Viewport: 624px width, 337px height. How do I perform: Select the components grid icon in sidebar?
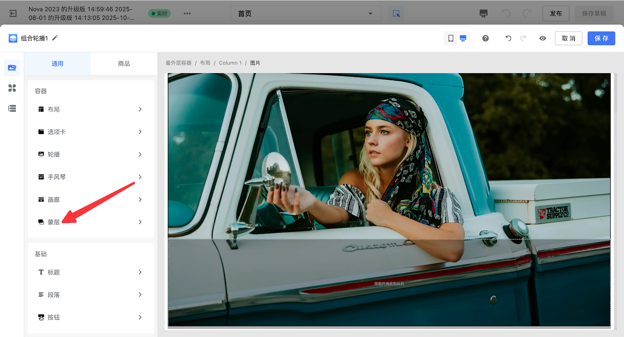tap(12, 88)
